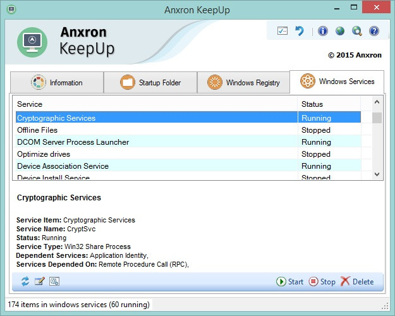Click the options checklist icon in header toolbar
This screenshot has height=316, width=395.
[282, 31]
